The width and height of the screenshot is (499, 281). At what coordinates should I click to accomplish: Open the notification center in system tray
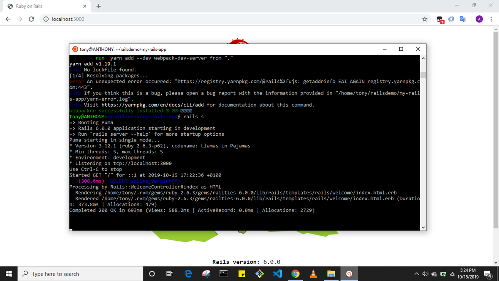point(487,274)
